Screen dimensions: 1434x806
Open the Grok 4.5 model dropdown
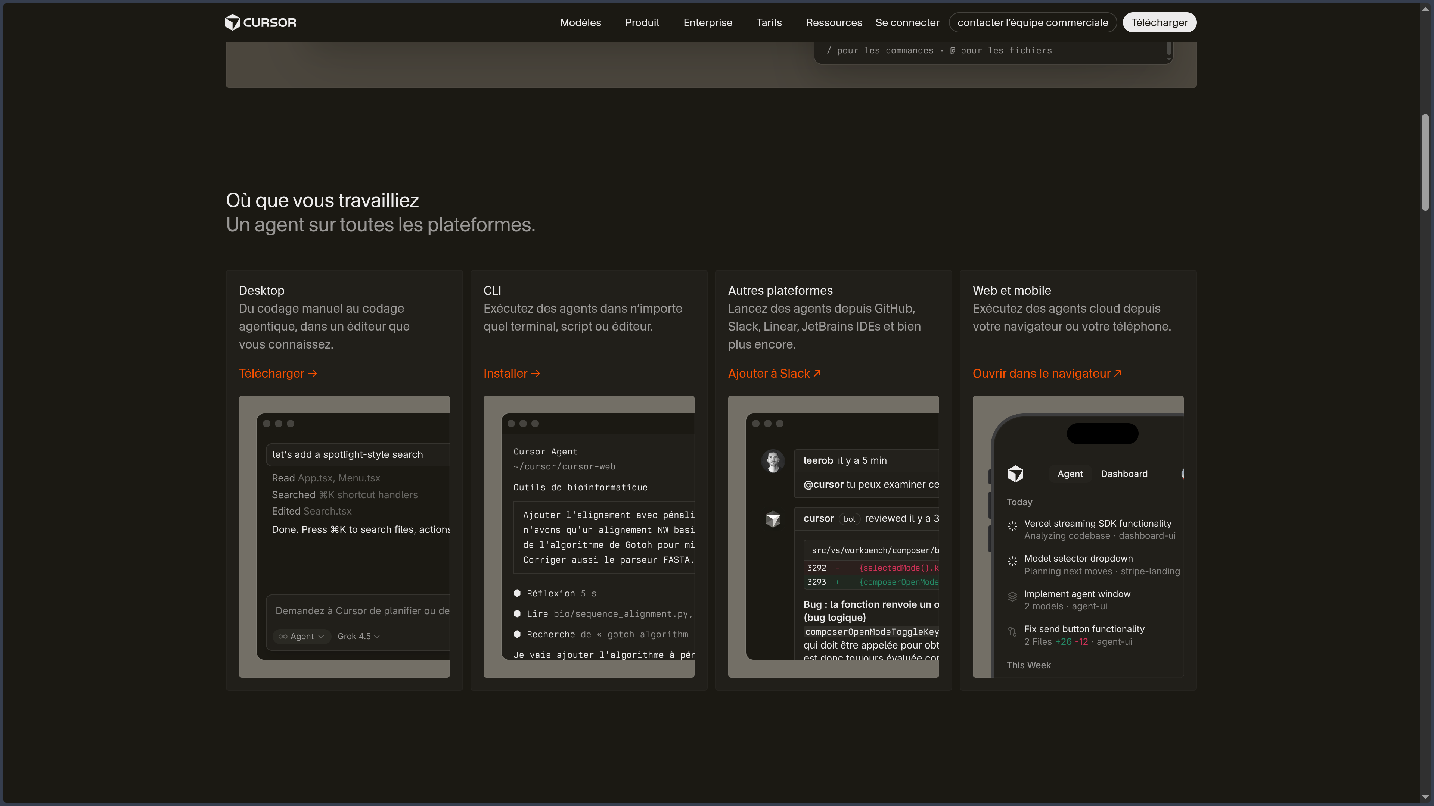pos(358,636)
